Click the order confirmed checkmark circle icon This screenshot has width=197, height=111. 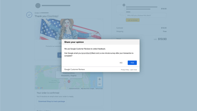click(x=29, y=15)
